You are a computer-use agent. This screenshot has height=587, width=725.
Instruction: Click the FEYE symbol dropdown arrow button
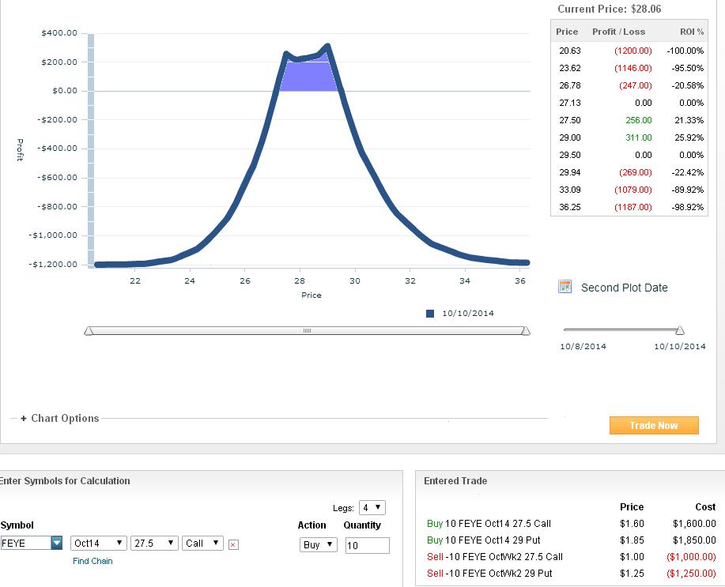[57, 544]
